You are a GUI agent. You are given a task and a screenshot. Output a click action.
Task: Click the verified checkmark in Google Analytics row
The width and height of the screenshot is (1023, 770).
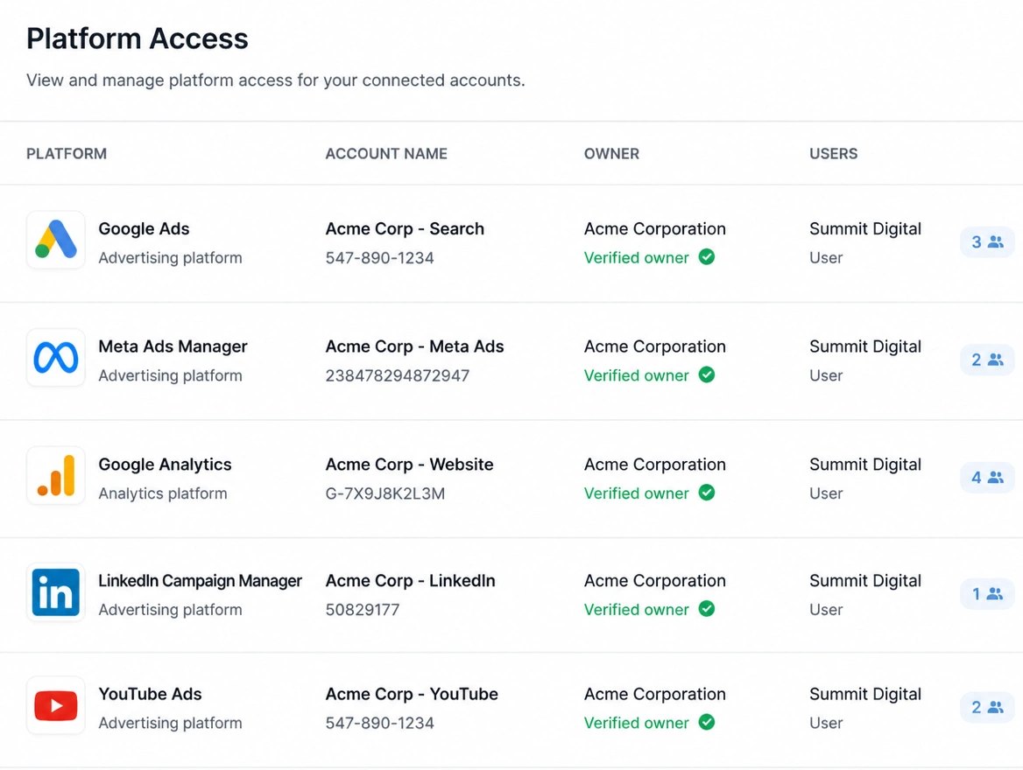pyautogui.click(x=707, y=493)
